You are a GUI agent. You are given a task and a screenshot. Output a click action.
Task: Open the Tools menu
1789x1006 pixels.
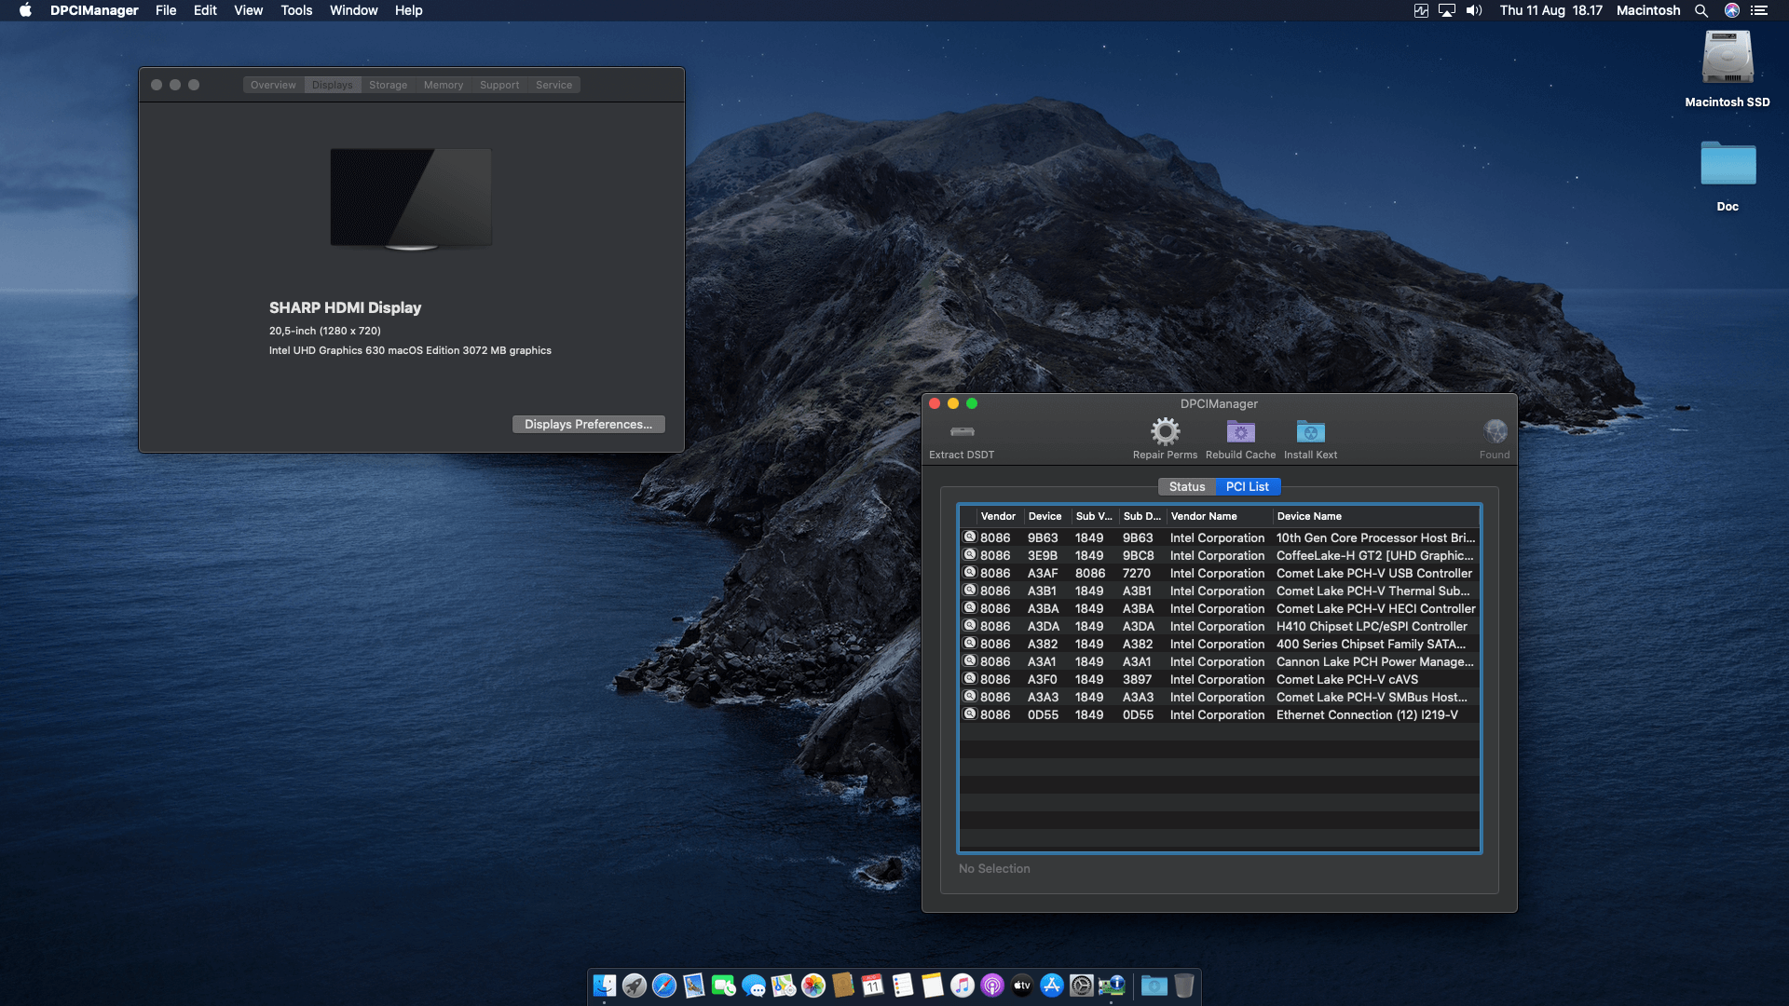tap(295, 10)
